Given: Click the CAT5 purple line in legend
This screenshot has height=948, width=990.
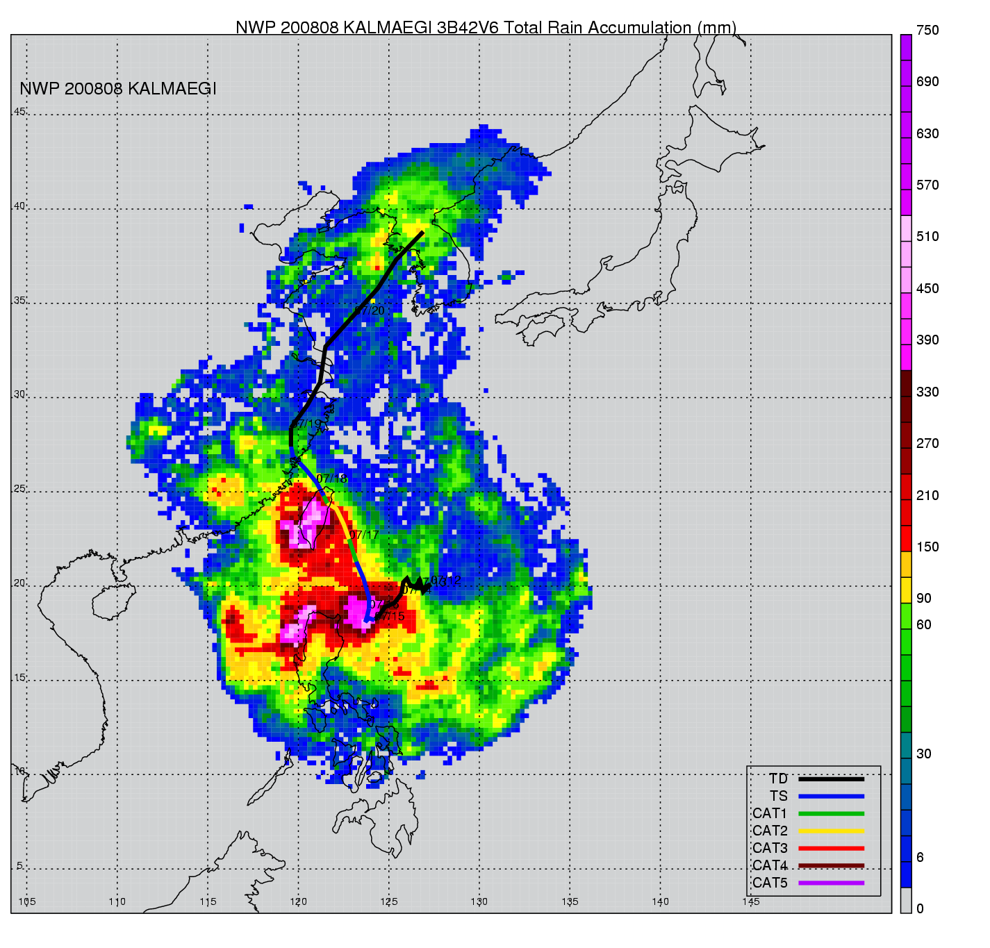Looking at the screenshot, I should [831, 883].
